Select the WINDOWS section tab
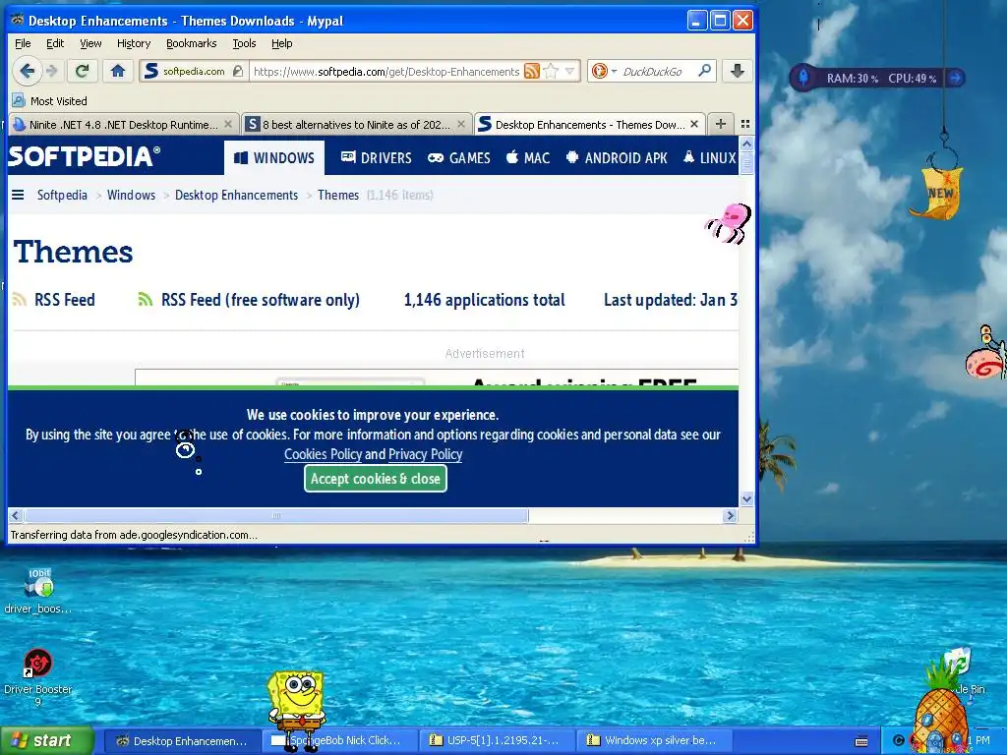This screenshot has height=755, width=1007. click(274, 158)
